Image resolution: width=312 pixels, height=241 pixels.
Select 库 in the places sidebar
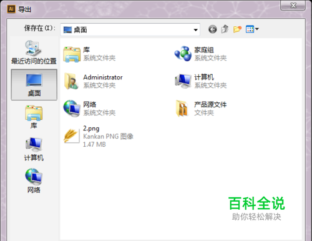coord(34,117)
